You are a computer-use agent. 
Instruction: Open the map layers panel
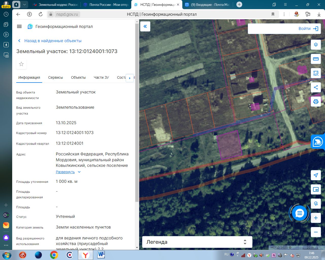[x=316, y=45]
